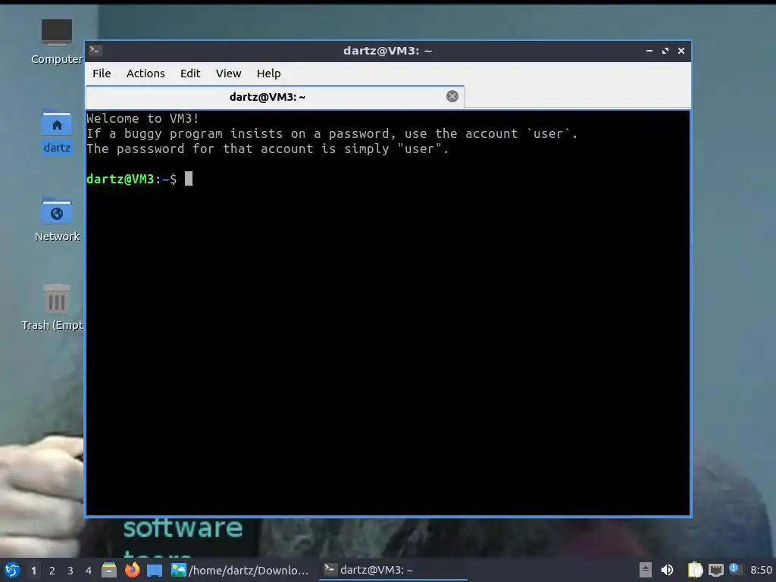Image resolution: width=776 pixels, height=582 pixels.
Task: Switch to workspace 4
Action: [x=89, y=571]
